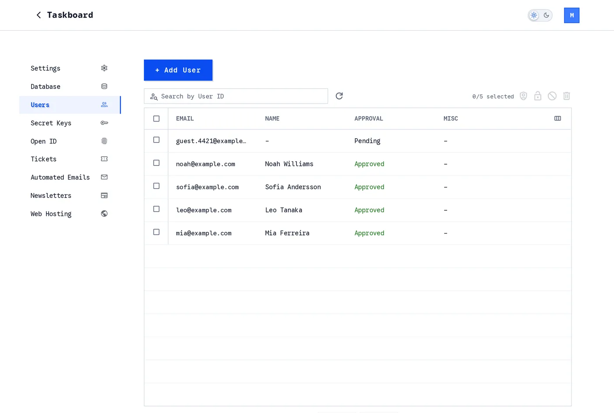Click the Settings gear icon in sidebar
This screenshot has height=413, width=614.
point(104,68)
